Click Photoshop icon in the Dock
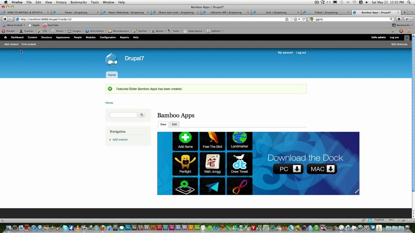 [128, 228]
